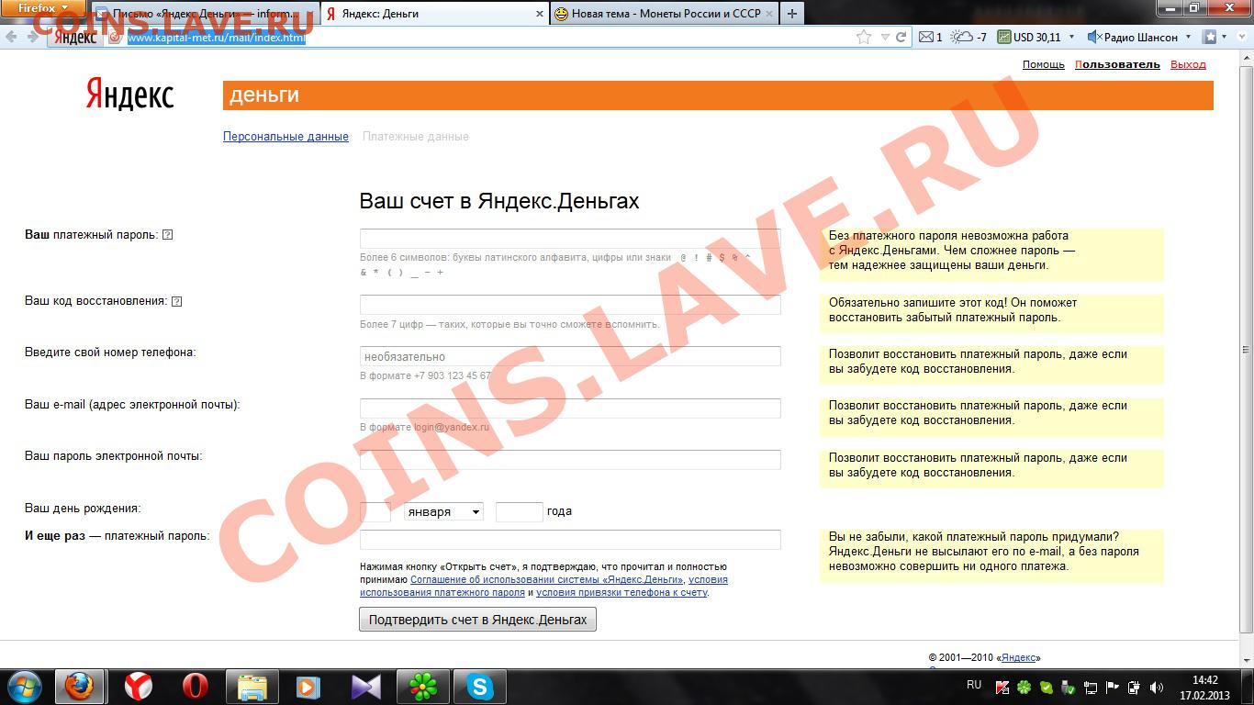Click Подтвердить счет в Яндекс.Деньгах button
This screenshot has width=1254, height=705.
click(477, 620)
